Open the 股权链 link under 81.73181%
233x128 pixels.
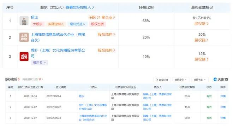click(x=202, y=24)
